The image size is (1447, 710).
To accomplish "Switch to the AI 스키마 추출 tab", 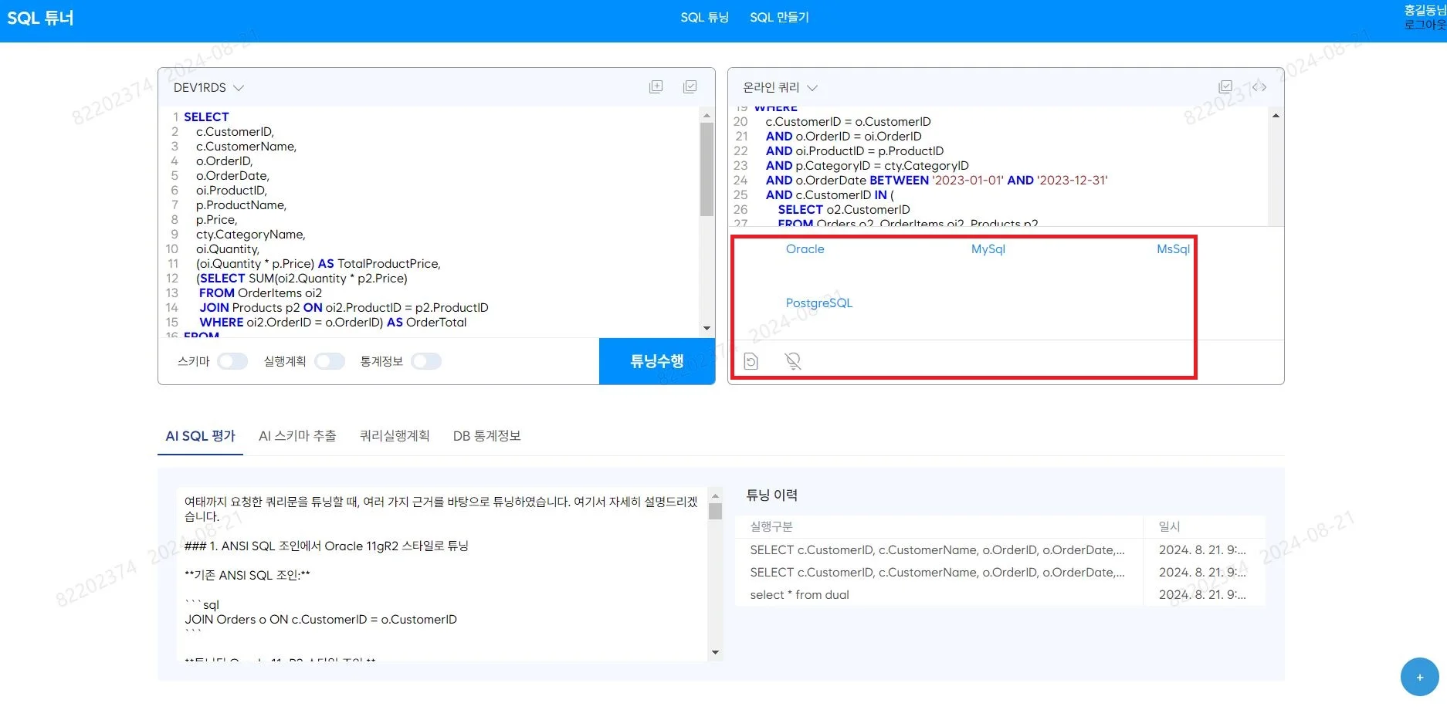I will [297, 435].
